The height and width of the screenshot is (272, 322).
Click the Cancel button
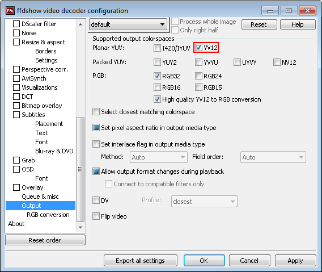click(249, 261)
